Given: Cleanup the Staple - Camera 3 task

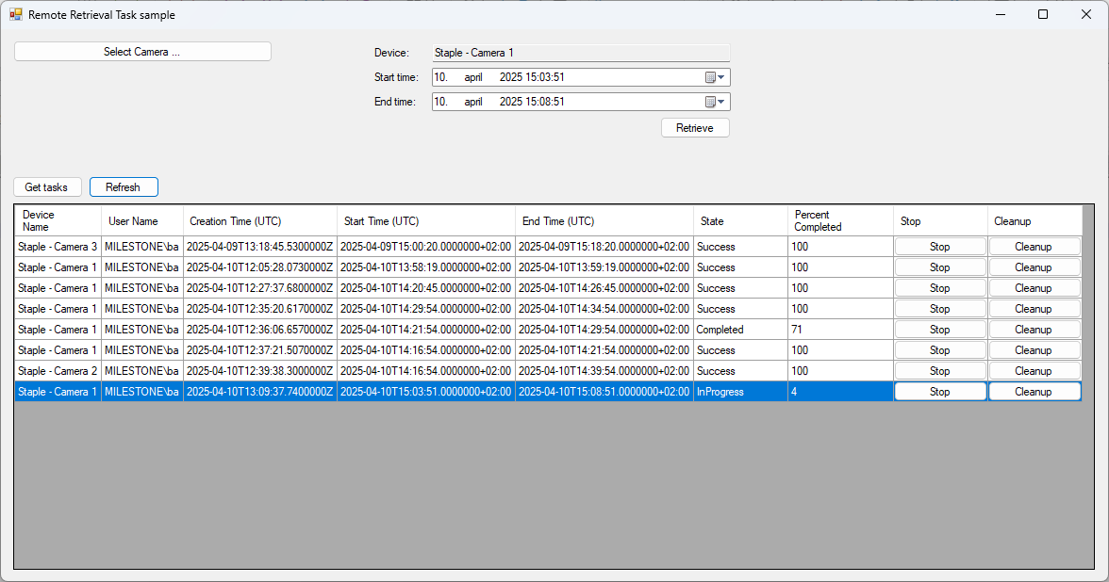Looking at the screenshot, I should click(x=1034, y=247).
